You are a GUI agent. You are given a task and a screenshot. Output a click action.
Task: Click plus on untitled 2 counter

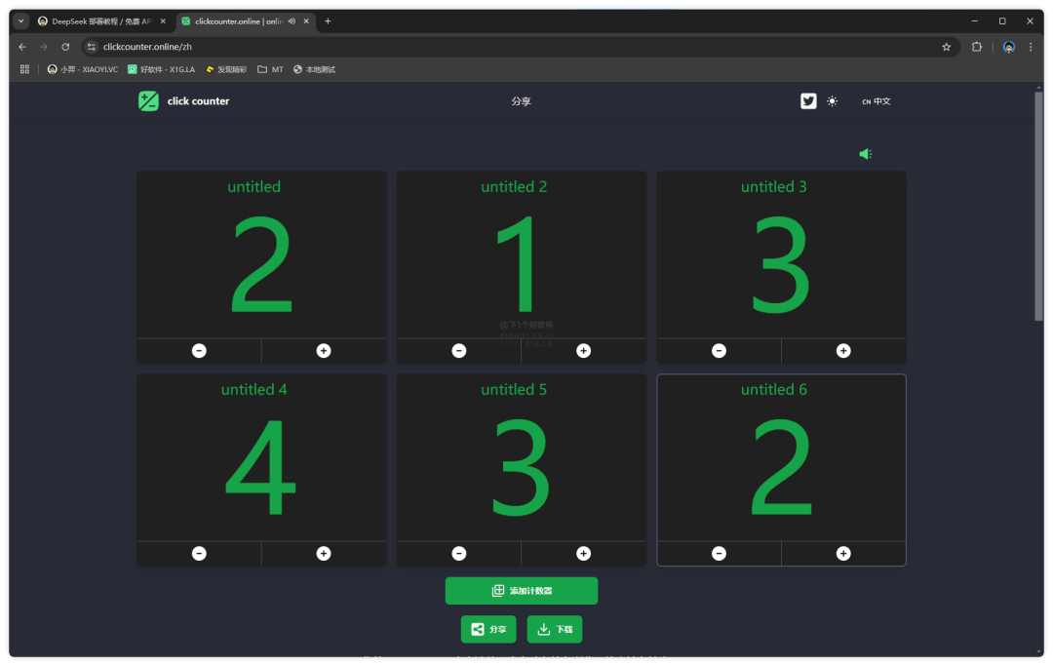(x=584, y=350)
